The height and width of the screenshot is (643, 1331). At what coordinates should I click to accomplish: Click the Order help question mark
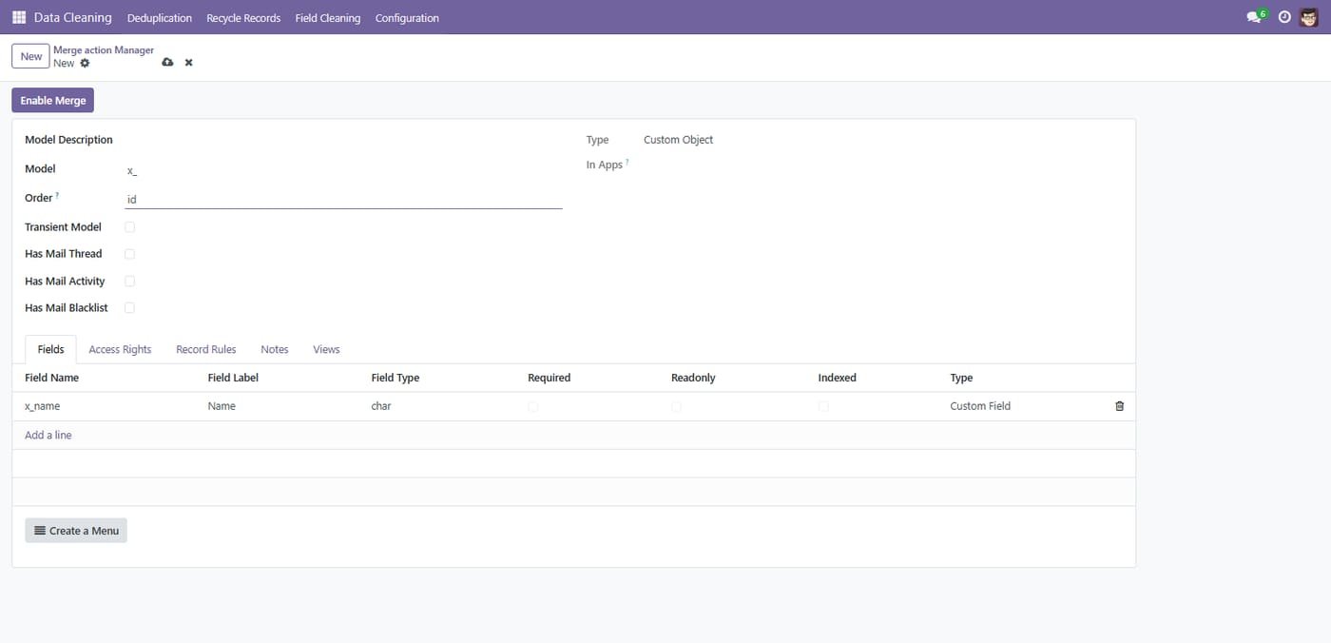(x=57, y=195)
